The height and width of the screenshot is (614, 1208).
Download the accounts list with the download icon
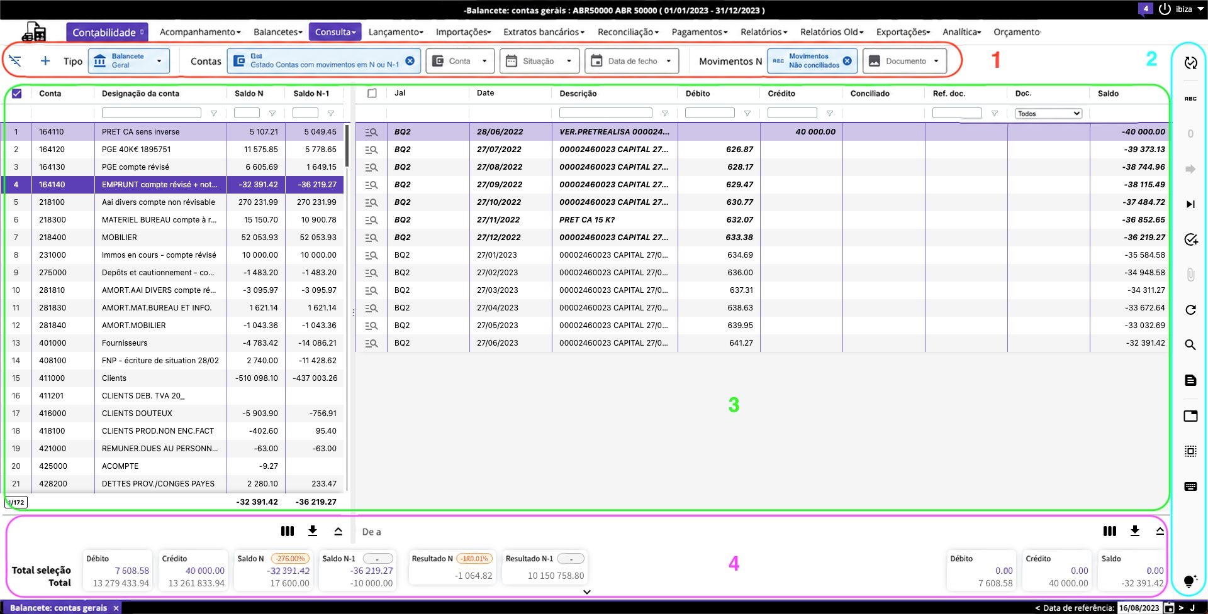point(313,531)
